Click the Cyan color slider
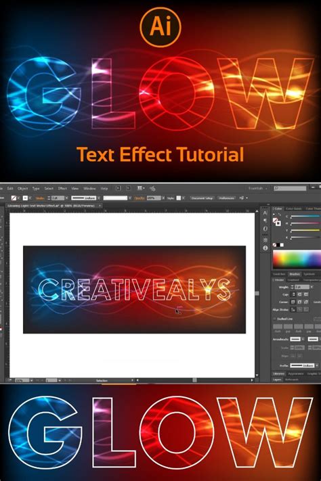 (x=305, y=216)
